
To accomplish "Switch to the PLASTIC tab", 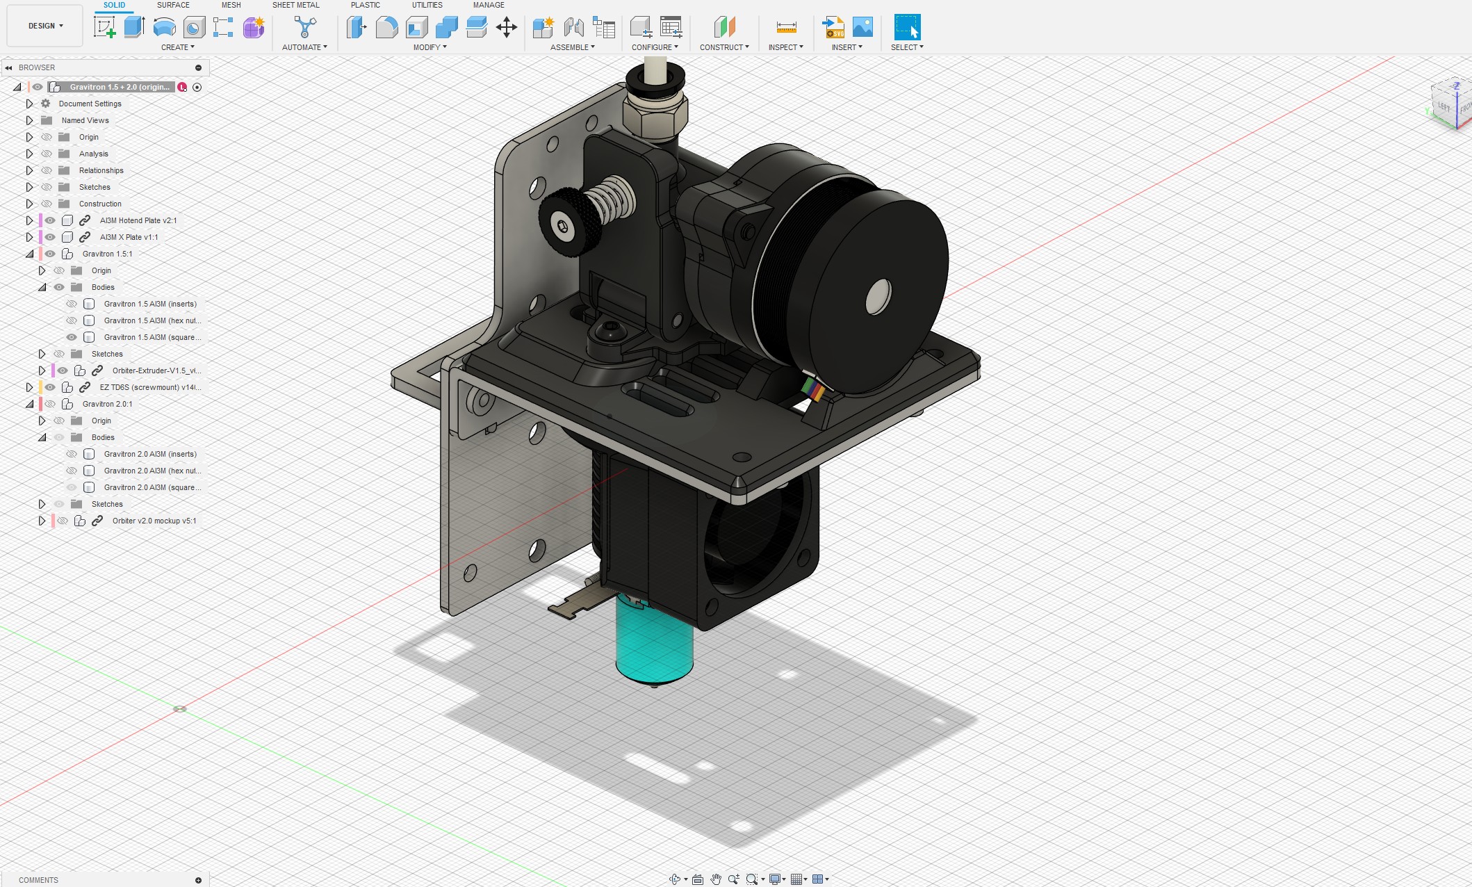I will [x=366, y=5].
